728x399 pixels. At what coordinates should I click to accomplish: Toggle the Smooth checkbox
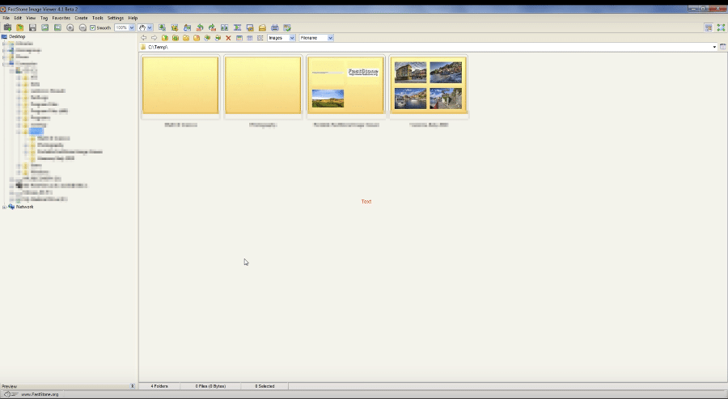click(x=92, y=27)
